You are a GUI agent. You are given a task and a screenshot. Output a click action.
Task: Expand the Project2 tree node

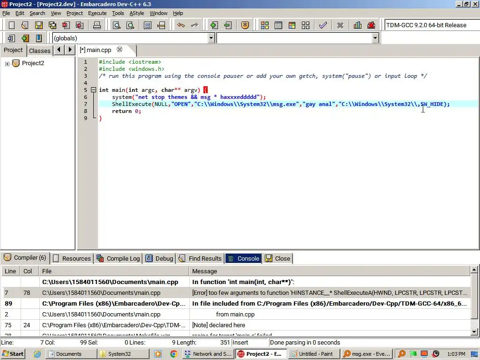point(7,64)
